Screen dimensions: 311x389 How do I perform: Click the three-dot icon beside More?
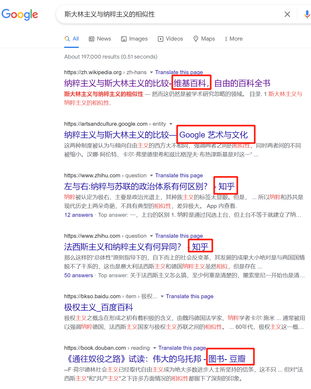[x=226, y=39]
